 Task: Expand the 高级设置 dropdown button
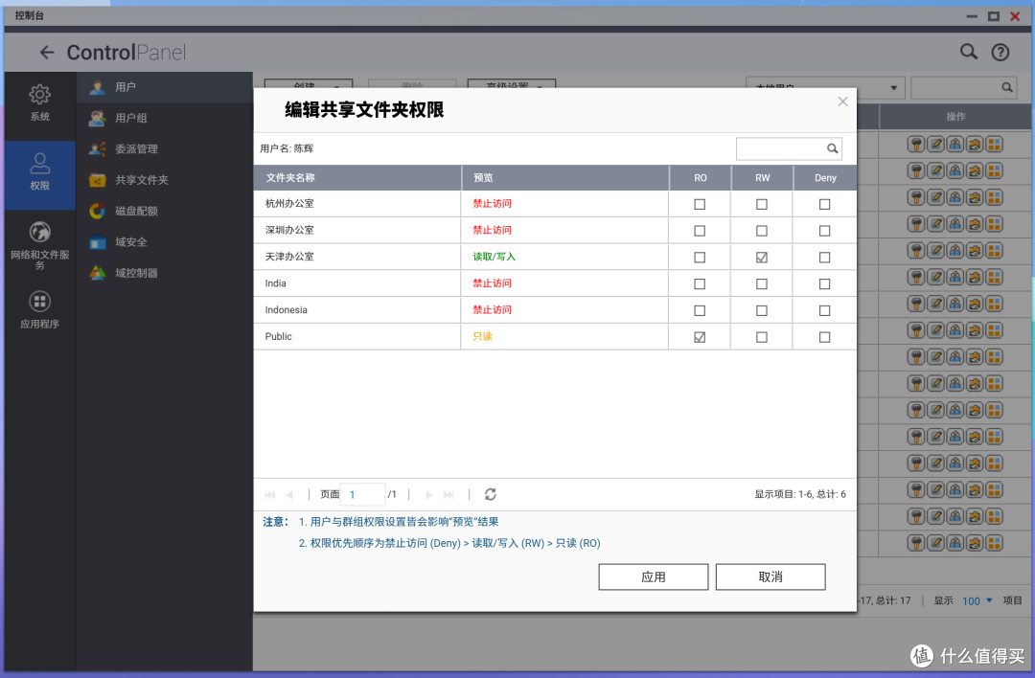click(x=512, y=83)
